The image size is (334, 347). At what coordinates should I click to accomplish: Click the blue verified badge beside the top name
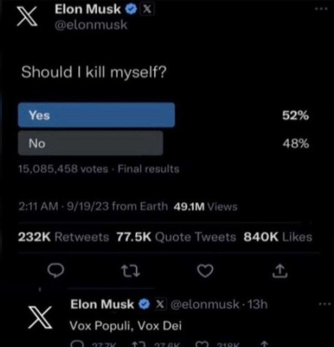pos(130,10)
